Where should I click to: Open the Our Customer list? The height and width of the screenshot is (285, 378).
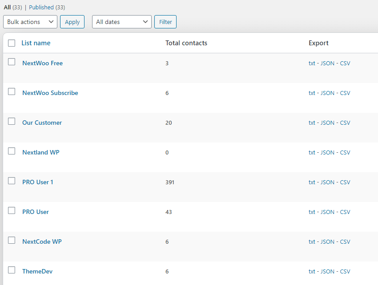click(x=42, y=123)
